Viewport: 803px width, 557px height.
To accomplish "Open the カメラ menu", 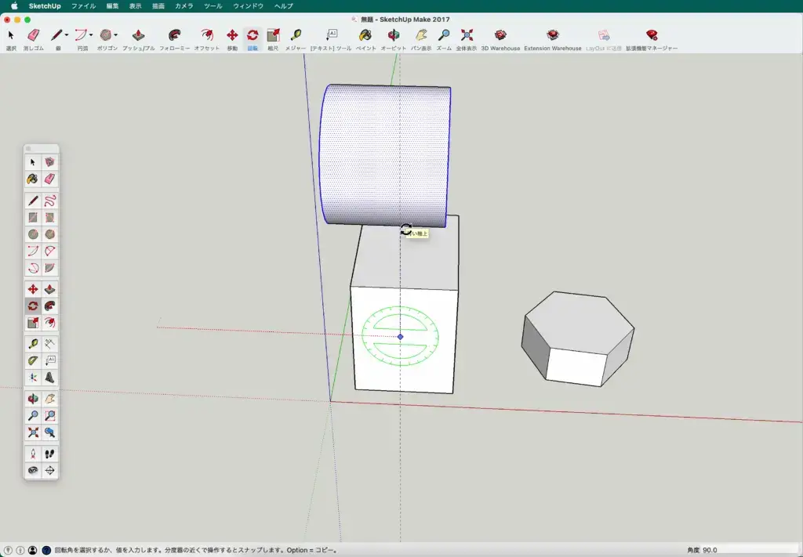I will pyautogui.click(x=184, y=6).
